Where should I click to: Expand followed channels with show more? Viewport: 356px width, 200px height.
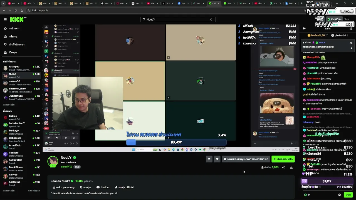tap(9, 105)
